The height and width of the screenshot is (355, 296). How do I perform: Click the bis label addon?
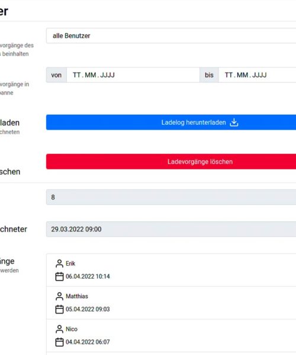click(209, 75)
